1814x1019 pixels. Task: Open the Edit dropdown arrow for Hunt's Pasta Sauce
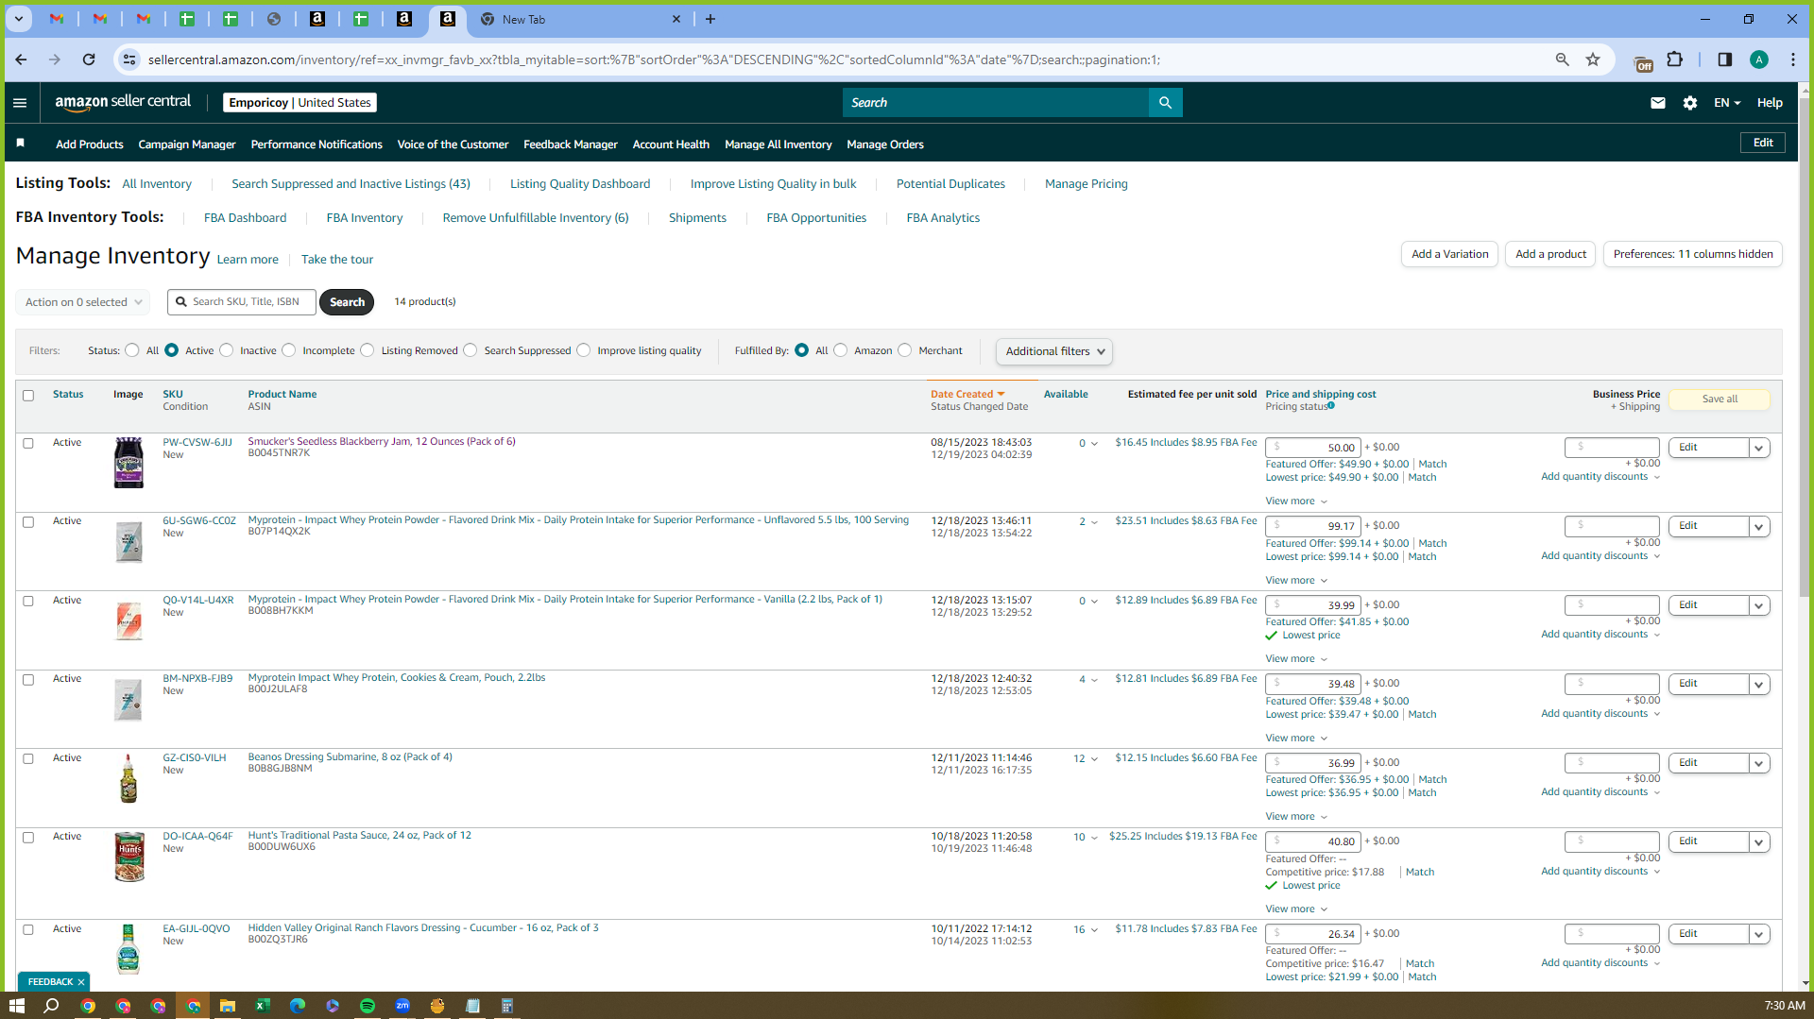point(1759,841)
